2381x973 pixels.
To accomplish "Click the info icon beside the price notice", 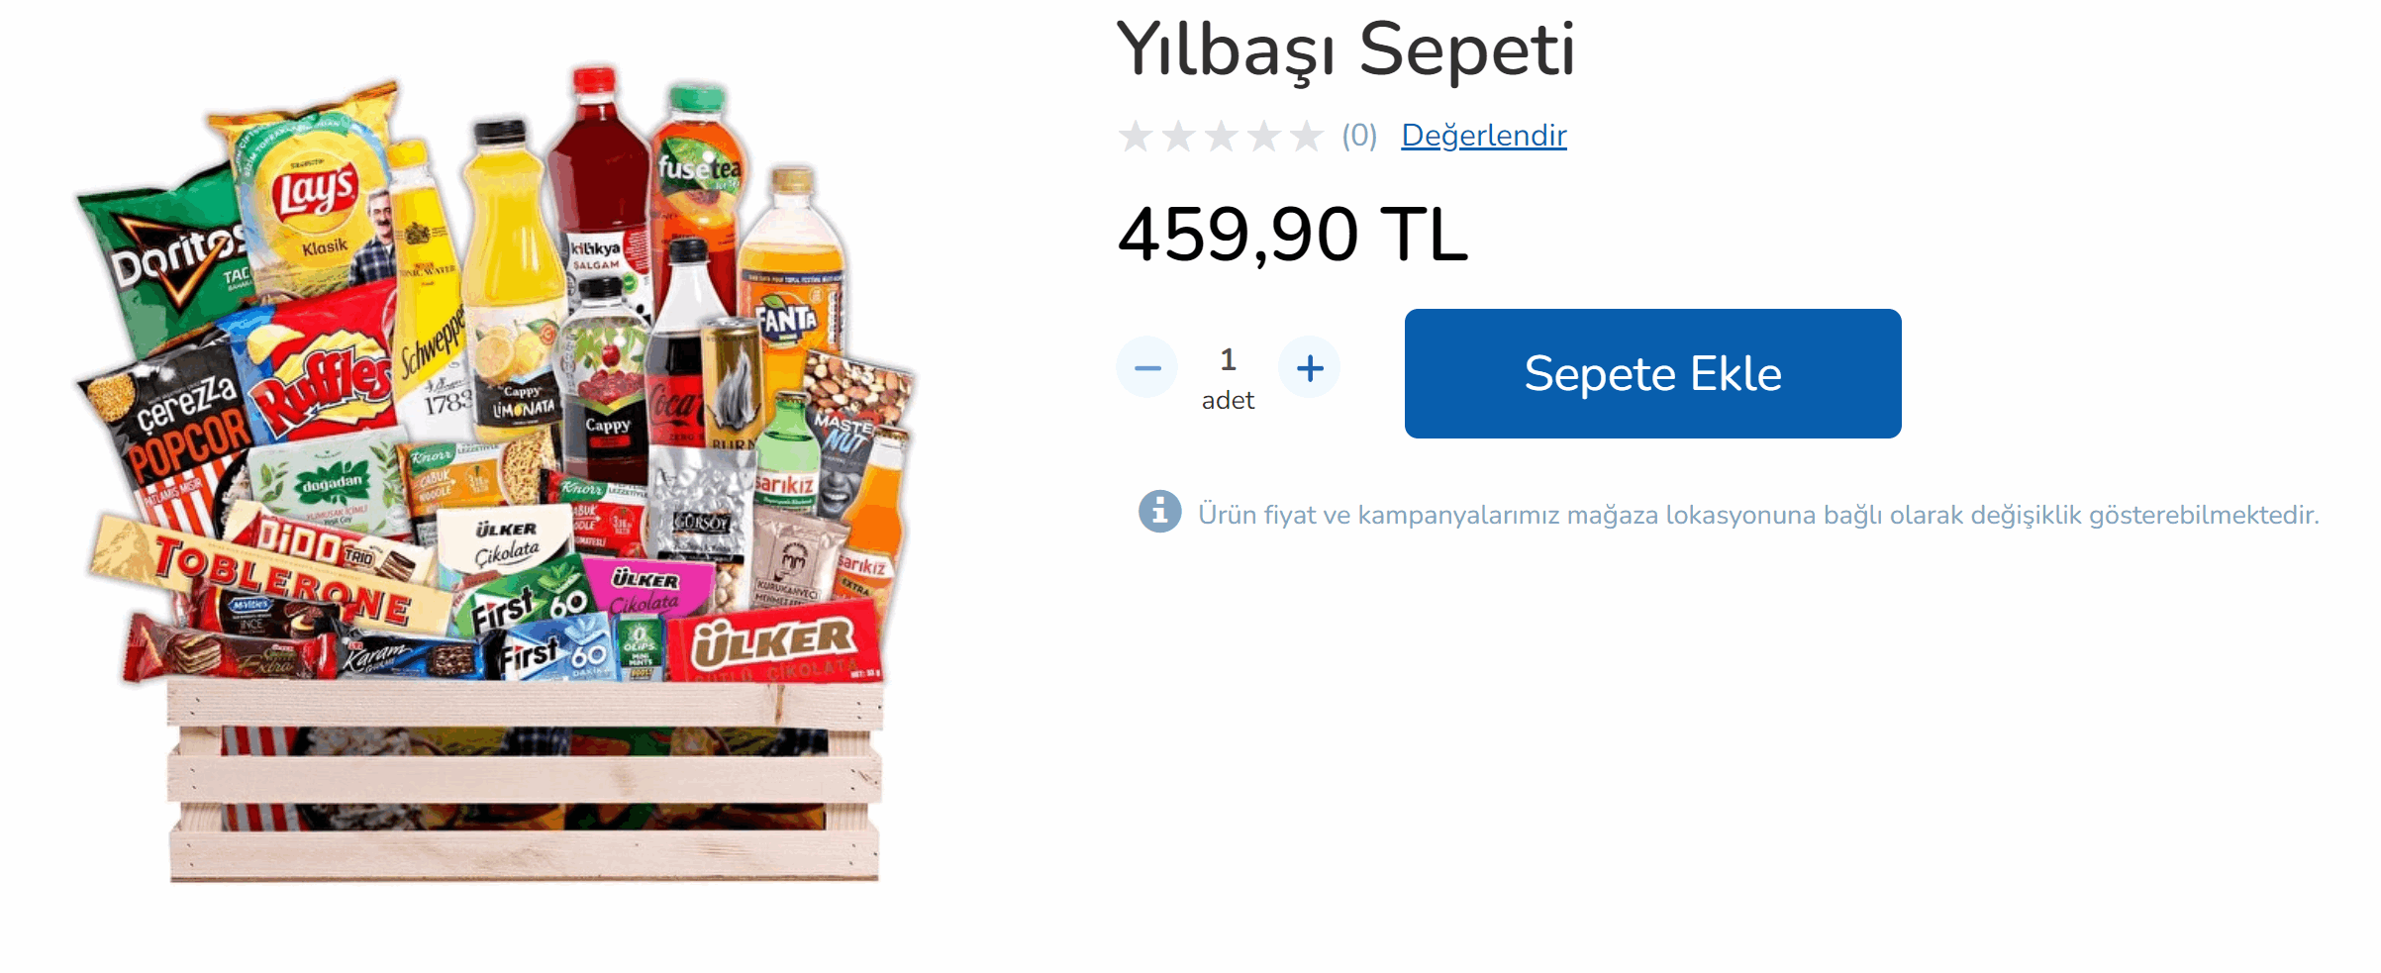I will 1159,512.
